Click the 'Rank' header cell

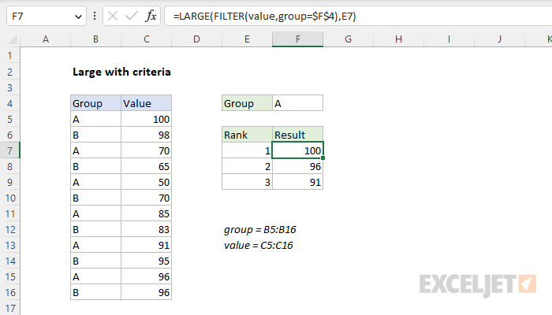[247, 135]
